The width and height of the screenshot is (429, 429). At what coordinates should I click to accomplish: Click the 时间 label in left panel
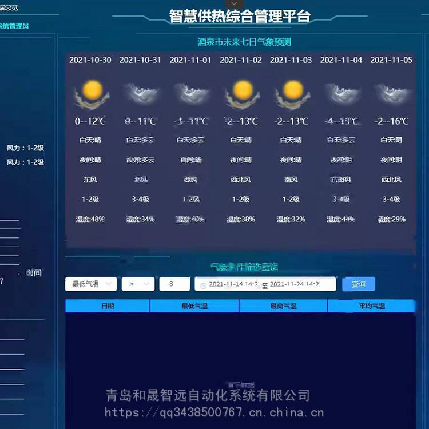34,273
